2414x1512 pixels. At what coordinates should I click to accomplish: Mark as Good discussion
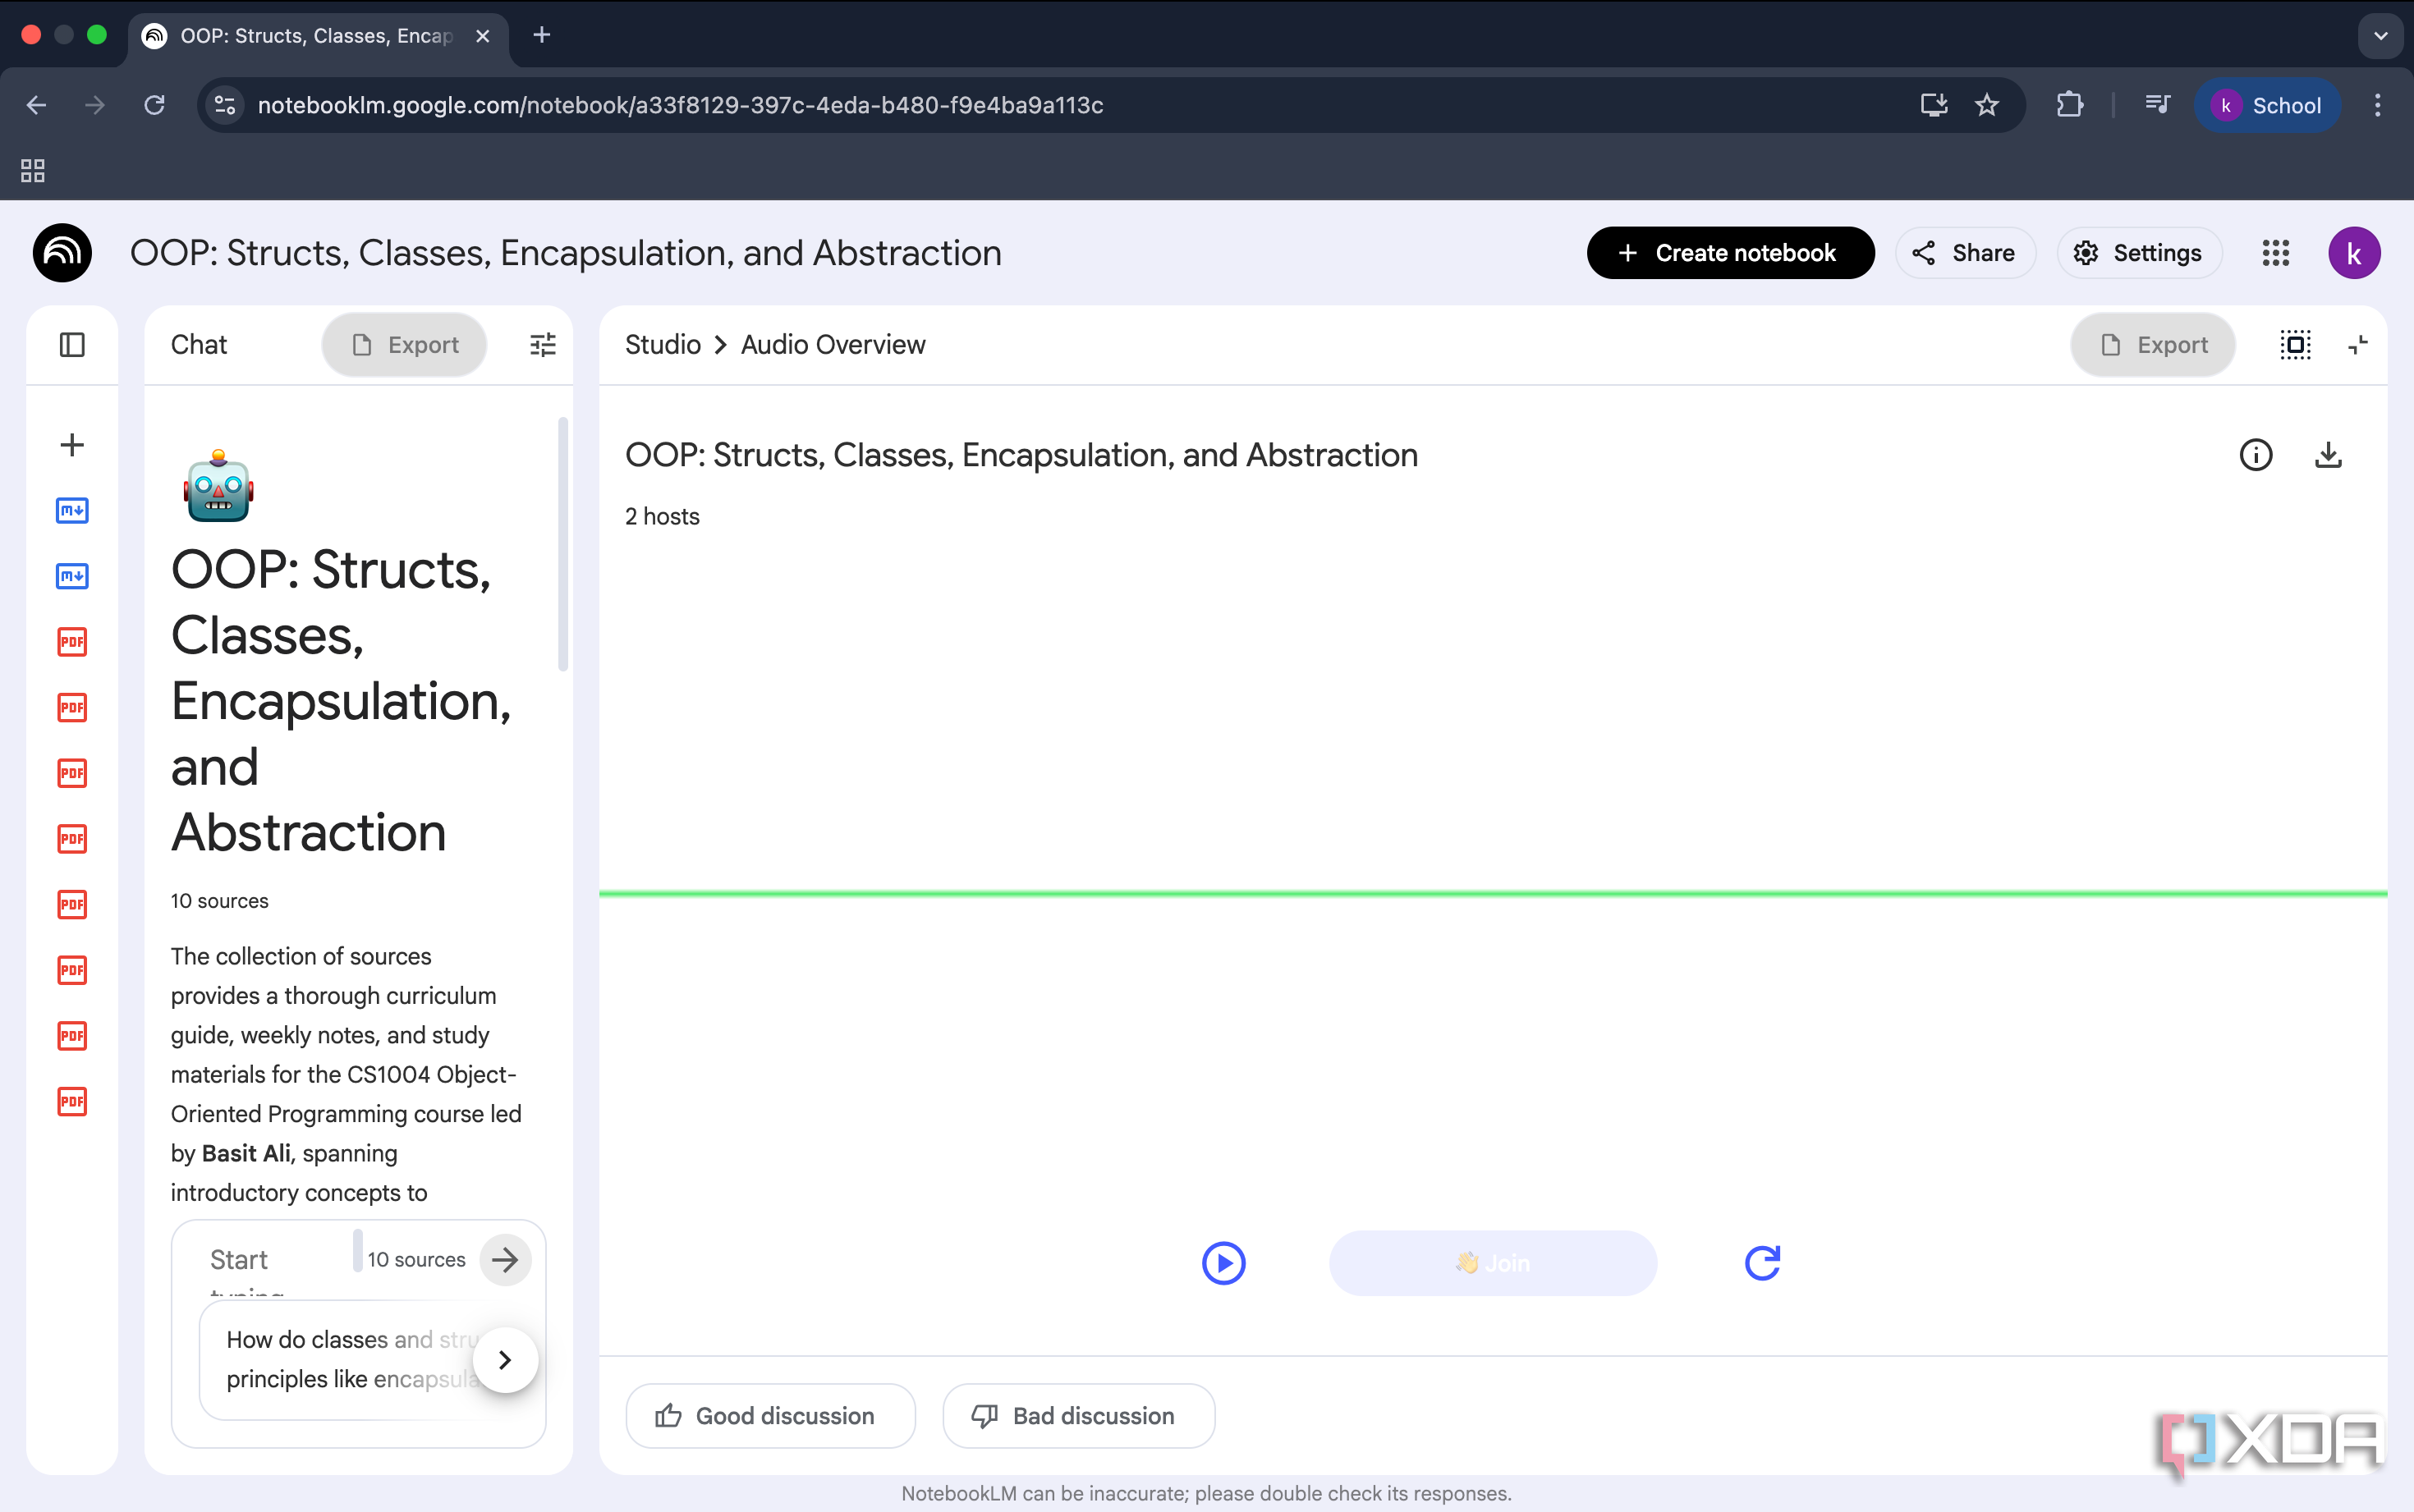click(x=770, y=1416)
